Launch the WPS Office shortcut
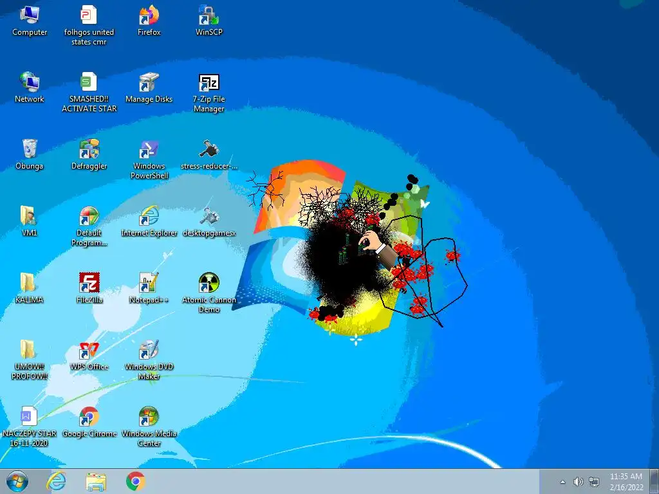The image size is (659, 494). pyautogui.click(x=89, y=355)
